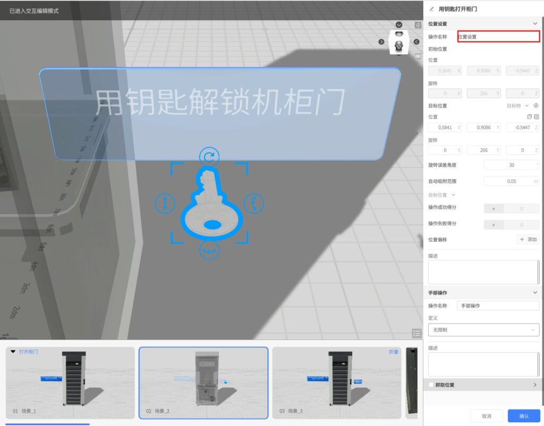This screenshot has width=544, height=426.
Task: Open the 无限制 definition dropdown
Action: (x=483, y=330)
